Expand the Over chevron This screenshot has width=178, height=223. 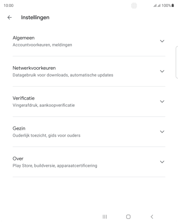(162, 162)
